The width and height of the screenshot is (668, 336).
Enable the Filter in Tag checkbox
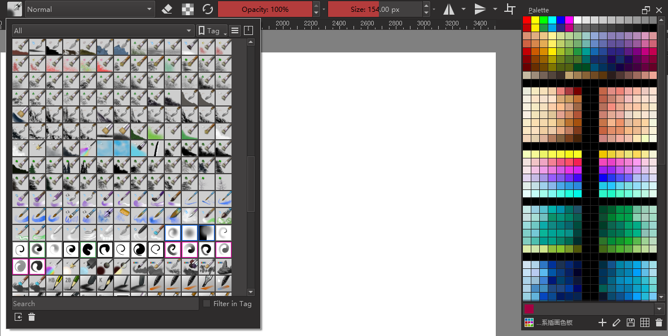[207, 303]
